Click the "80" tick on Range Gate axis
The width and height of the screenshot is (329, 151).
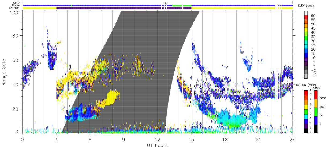point(16,36)
